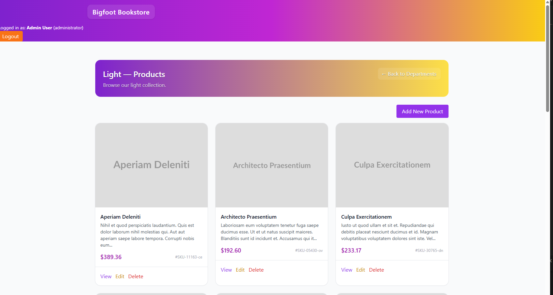Click Add New Product button
The width and height of the screenshot is (553, 295).
422,111
